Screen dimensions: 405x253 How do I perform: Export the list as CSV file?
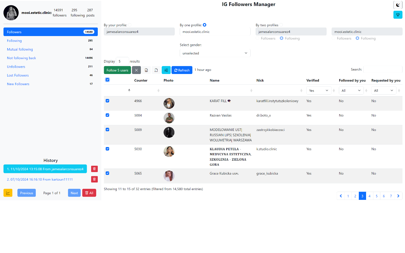pos(146,70)
